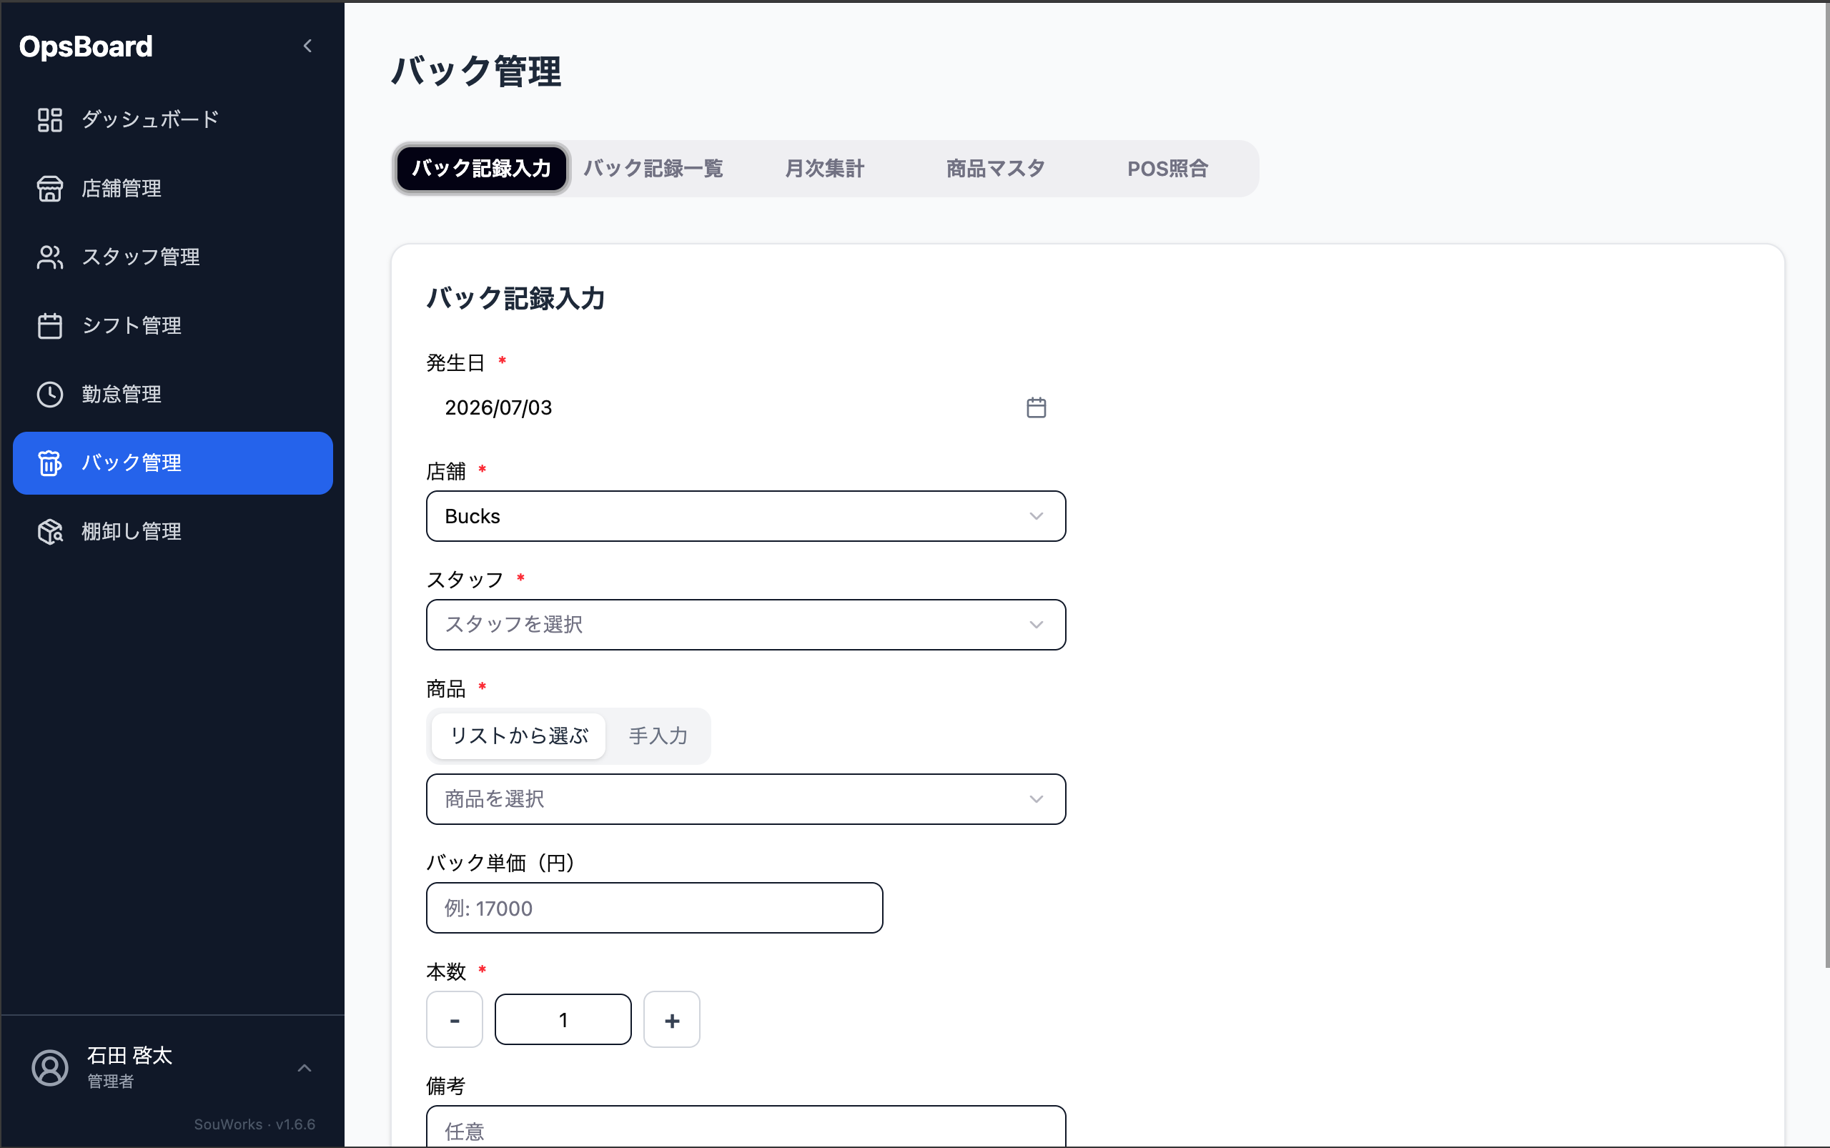Open the 商品を選択 dropdown
Viewport: 1830px width, 1148px height.
(x=746, y=799)
